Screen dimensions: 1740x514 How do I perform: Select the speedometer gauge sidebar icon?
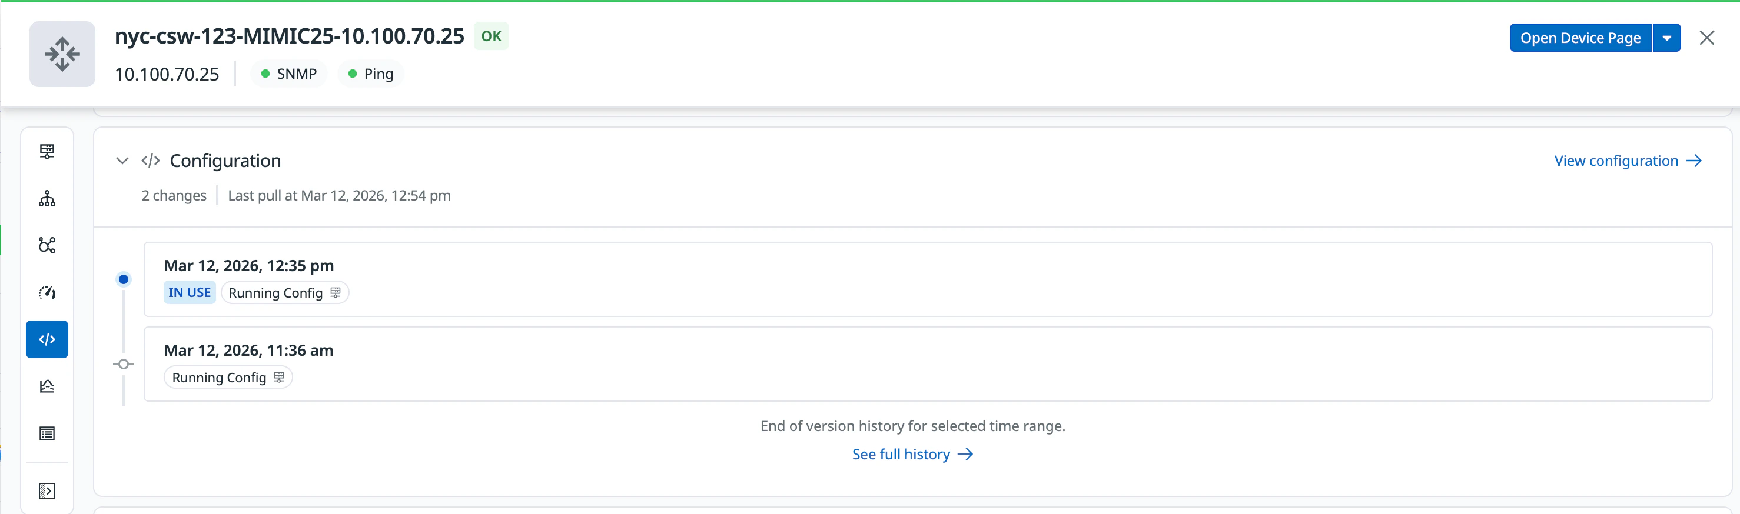47,292
